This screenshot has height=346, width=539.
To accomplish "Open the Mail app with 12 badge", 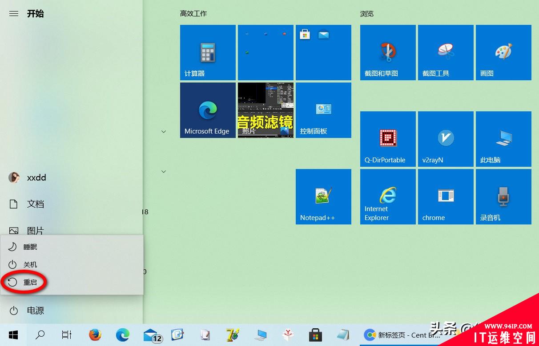I will tap(153, 335).
